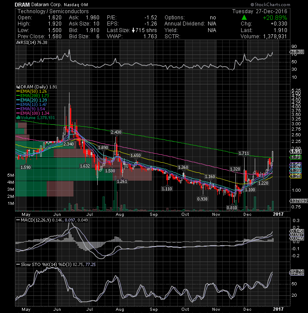Click the StockCharts.com copyright icon
Screen dimensions: 308x313
coord(252,4)
